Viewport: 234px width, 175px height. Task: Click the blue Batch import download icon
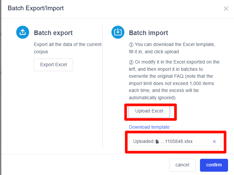118,32
